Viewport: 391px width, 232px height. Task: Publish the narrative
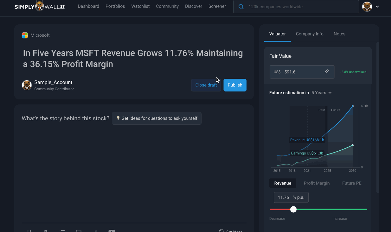pyautogui.click(x=235, y=85)
